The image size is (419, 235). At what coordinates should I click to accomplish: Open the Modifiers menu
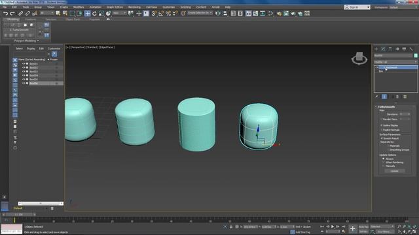tap(79, 7)
